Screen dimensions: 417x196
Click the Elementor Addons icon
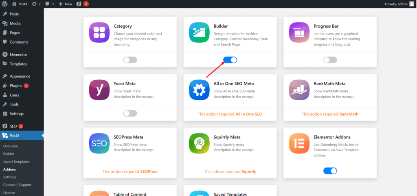299,143
